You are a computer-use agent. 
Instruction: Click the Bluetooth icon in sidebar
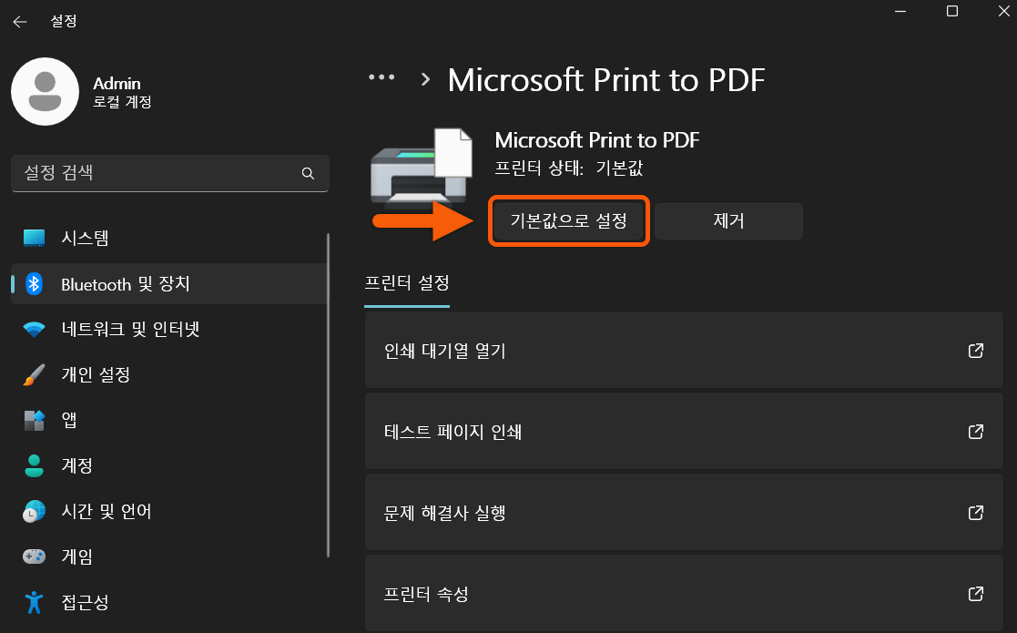pyautogui.click(x=34, y=283)
